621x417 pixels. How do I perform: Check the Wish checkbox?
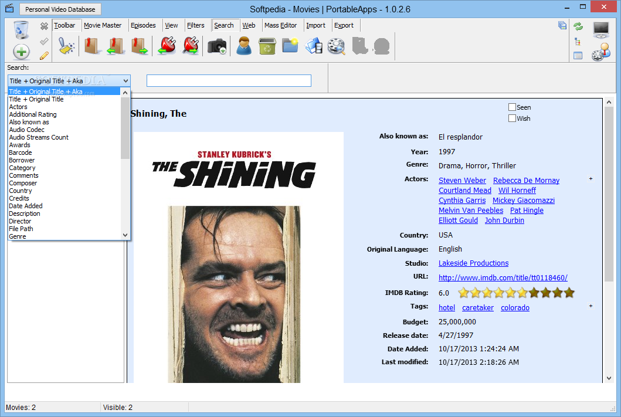pos(512,118)
